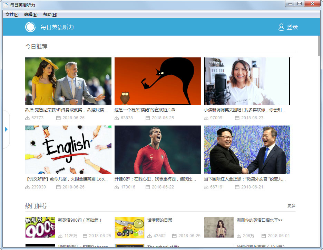Close the 每日英语听力 window
The height and width of the screenshot is (250, 323).
[x=312, y=4]
